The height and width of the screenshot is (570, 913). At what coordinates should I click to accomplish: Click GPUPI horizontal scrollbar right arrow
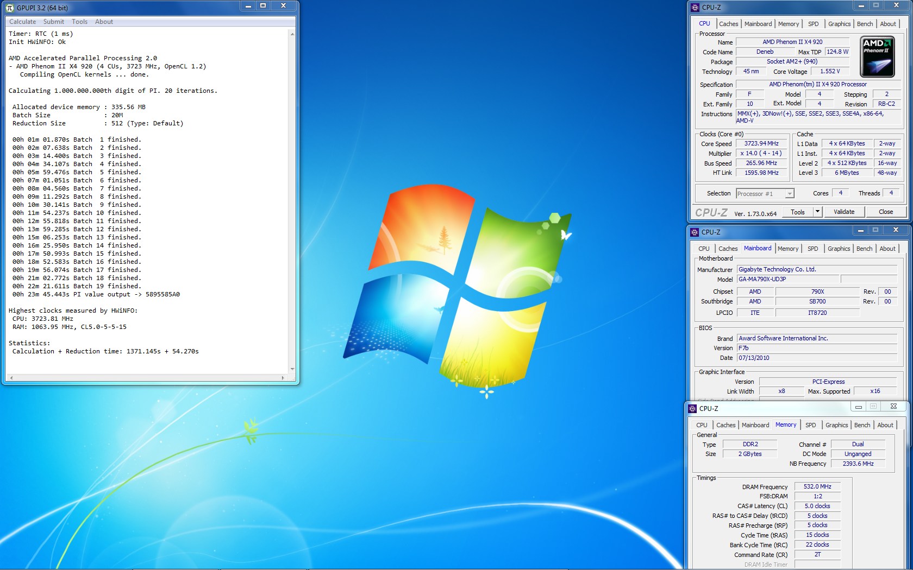[x=283, y=377]
